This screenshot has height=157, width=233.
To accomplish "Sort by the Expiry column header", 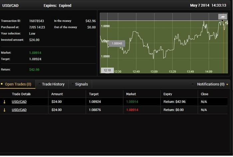I will click(168, 94).
